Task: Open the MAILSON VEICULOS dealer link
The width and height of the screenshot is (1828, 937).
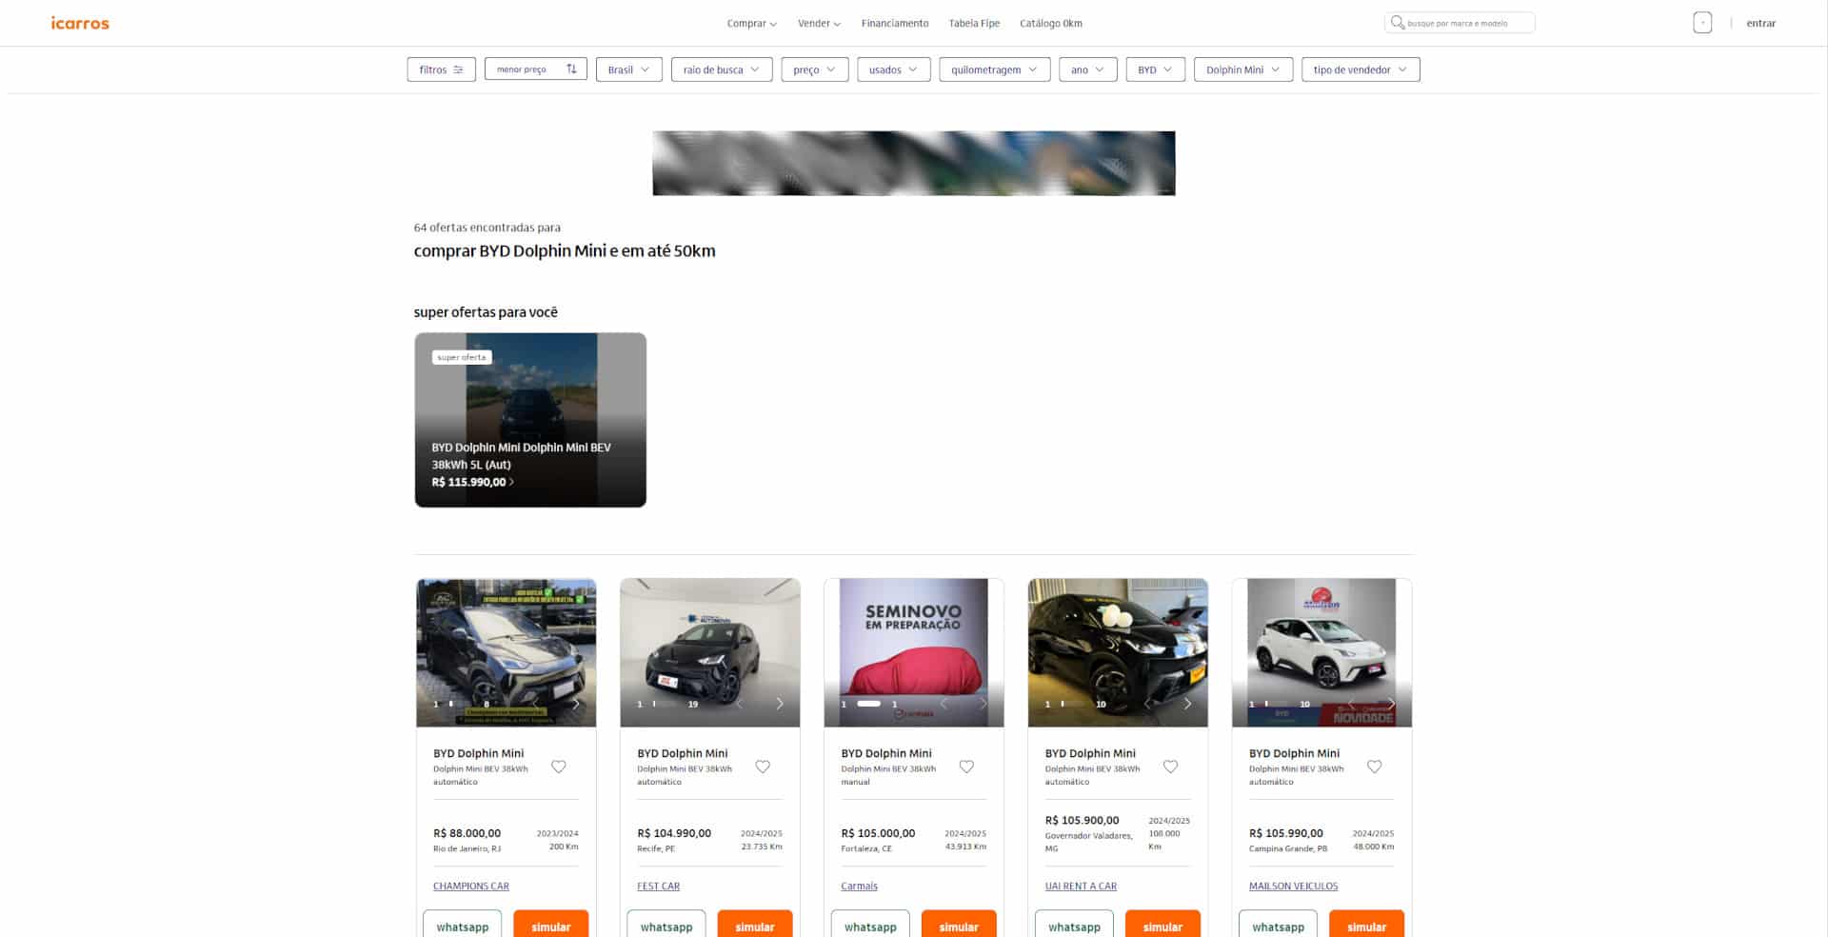Action: pyautogui.click(x=1293, y=886)
